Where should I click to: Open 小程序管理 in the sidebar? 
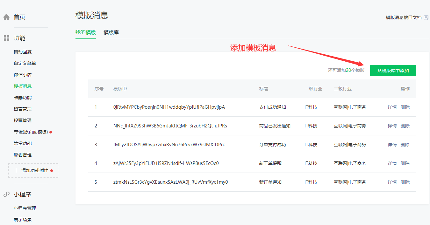(x=25, y=208)
